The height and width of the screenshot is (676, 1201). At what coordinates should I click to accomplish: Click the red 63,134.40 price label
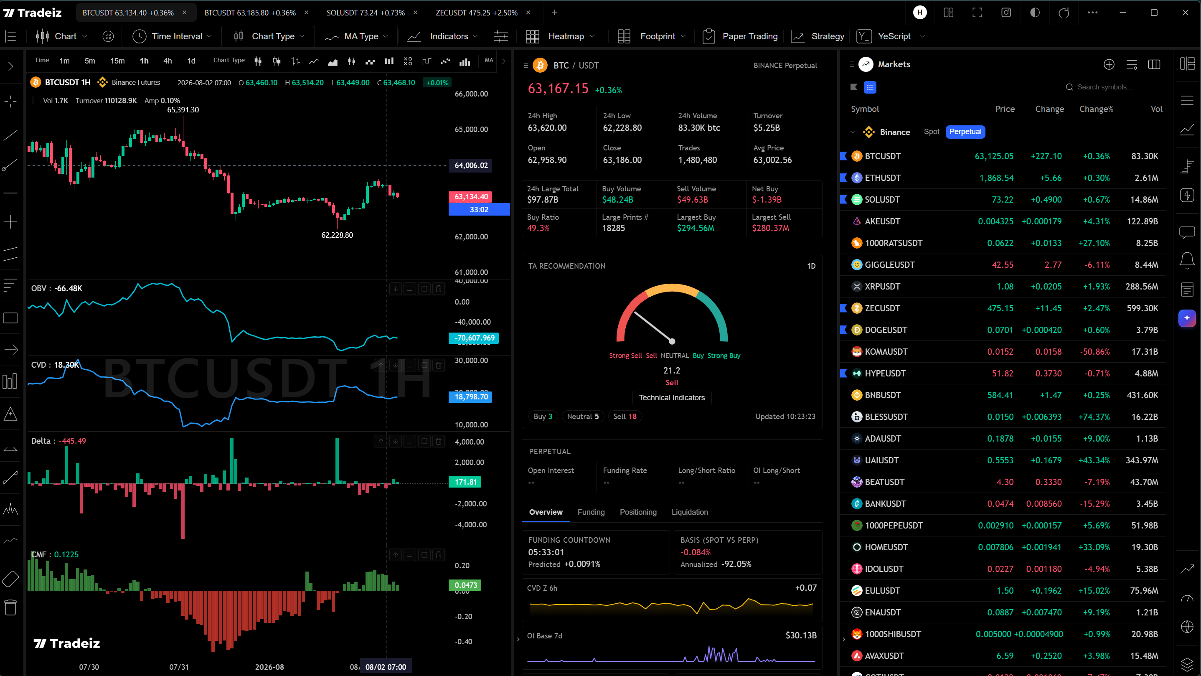pyautogui.click(x=471, y=197)
